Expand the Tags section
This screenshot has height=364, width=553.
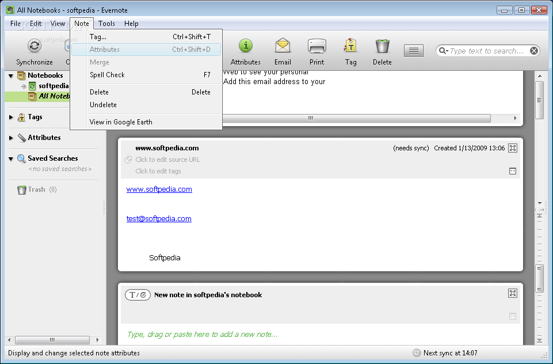(x=11, y=117)
